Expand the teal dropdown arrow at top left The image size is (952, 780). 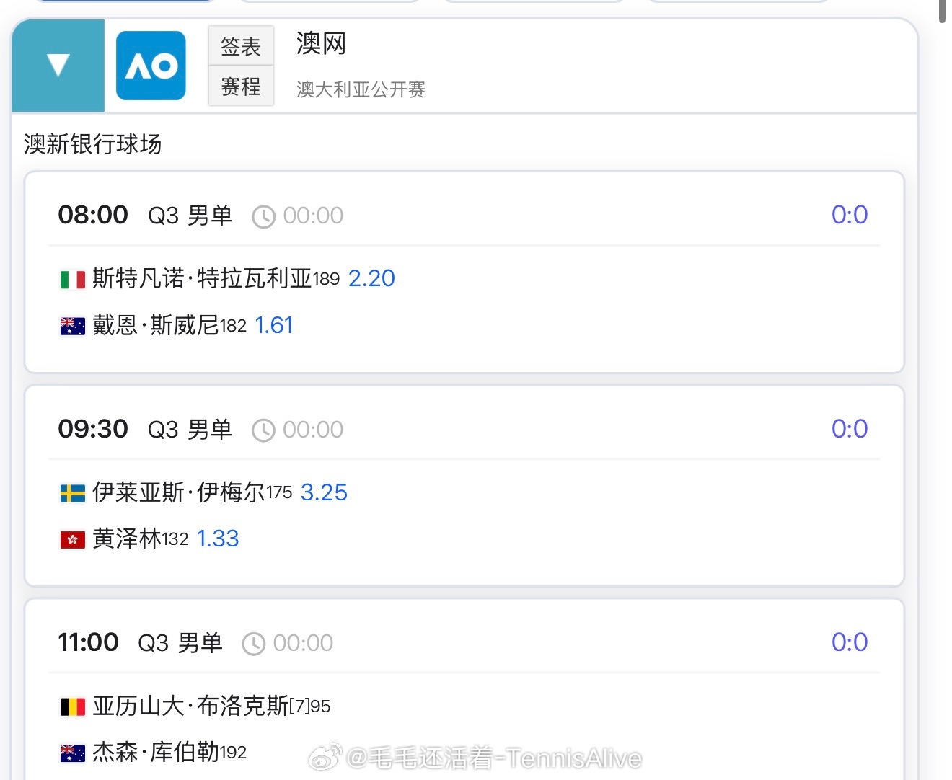point(57,65)
